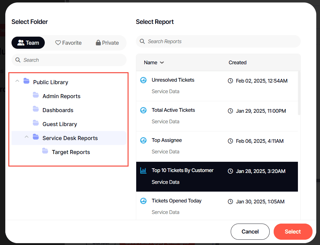Select the Team folders tab
This screenshot has height=245, width=320.
28,43
